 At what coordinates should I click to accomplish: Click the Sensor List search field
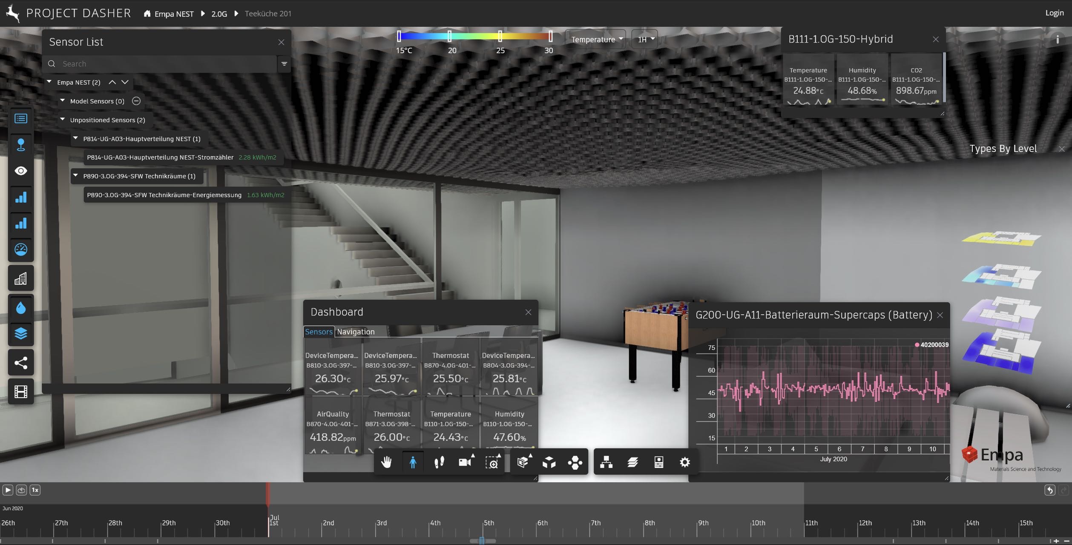tap(166, 64)
